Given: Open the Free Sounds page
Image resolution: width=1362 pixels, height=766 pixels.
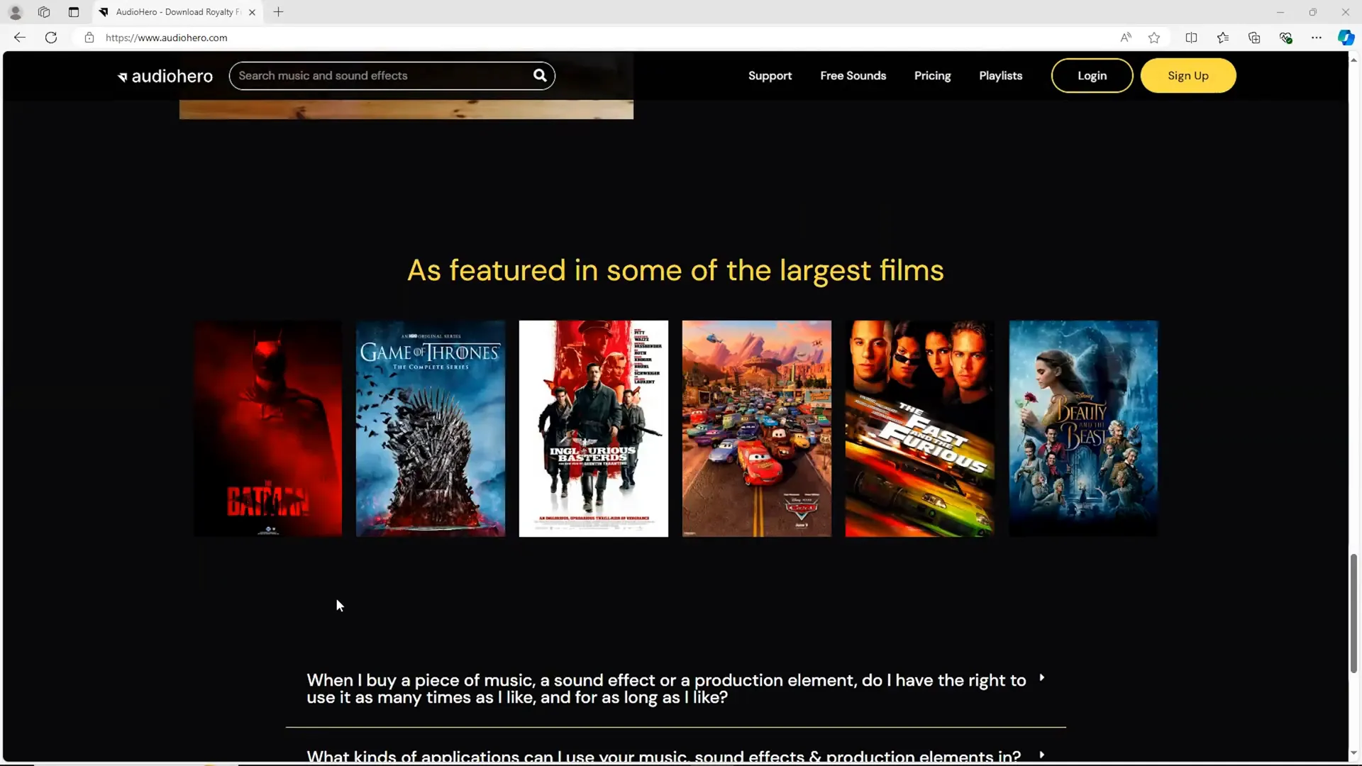Looking at the screenshot, I should 853,76.
